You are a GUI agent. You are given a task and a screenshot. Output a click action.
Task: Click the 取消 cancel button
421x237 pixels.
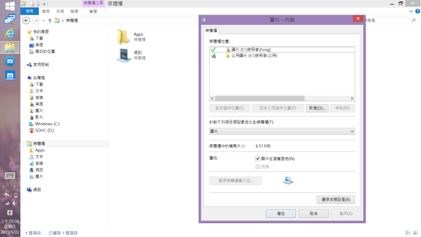(x=313, y=213)
